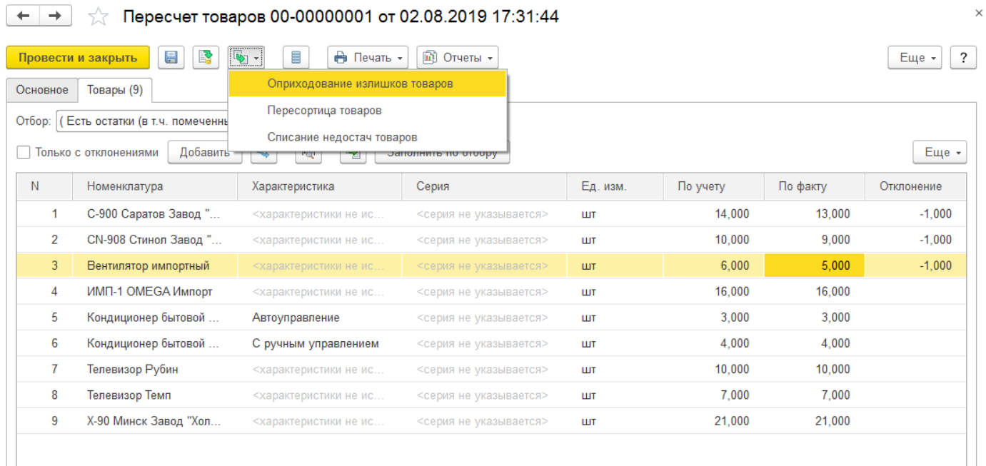Enable 'Только с отклонениями' checkbox
This screenshot has width=986, height=466.
point(24,152)
